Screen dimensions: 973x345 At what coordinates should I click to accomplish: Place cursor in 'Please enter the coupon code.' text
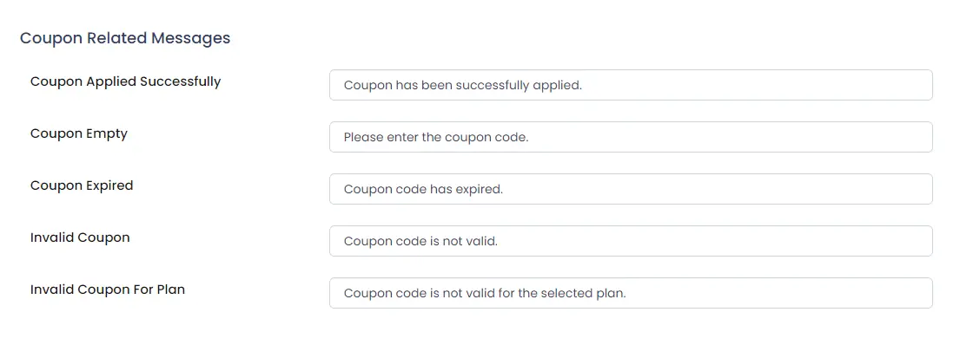[x=436, y=138]
